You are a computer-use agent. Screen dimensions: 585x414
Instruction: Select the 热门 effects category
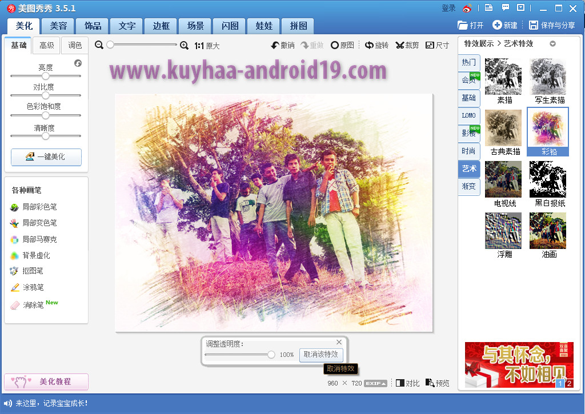tap(469, 62)
